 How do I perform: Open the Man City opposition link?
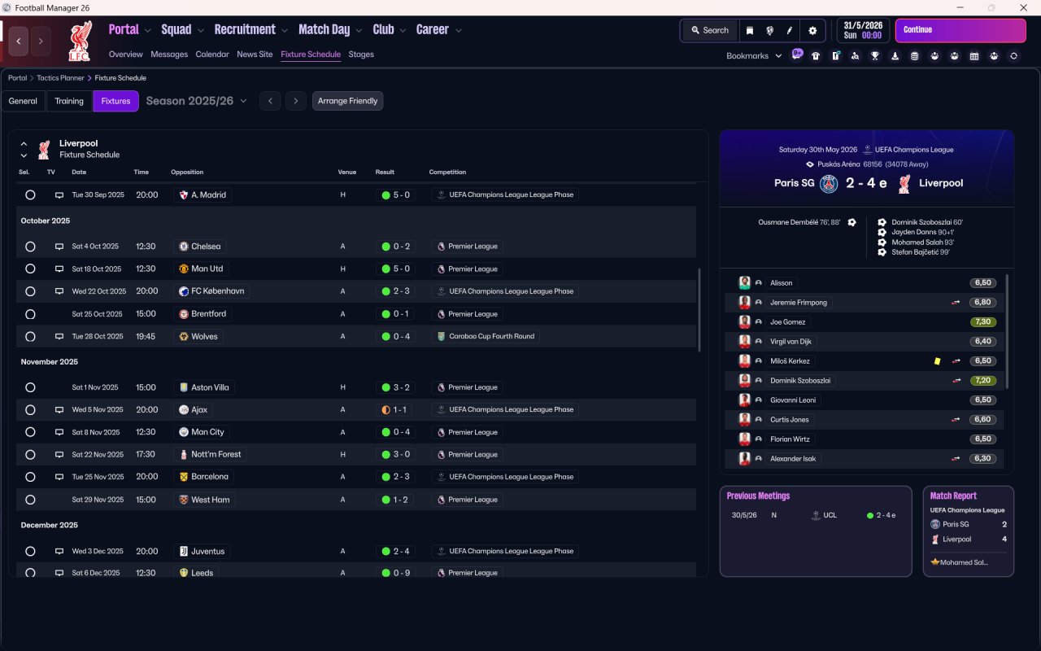tap(202, 432)
